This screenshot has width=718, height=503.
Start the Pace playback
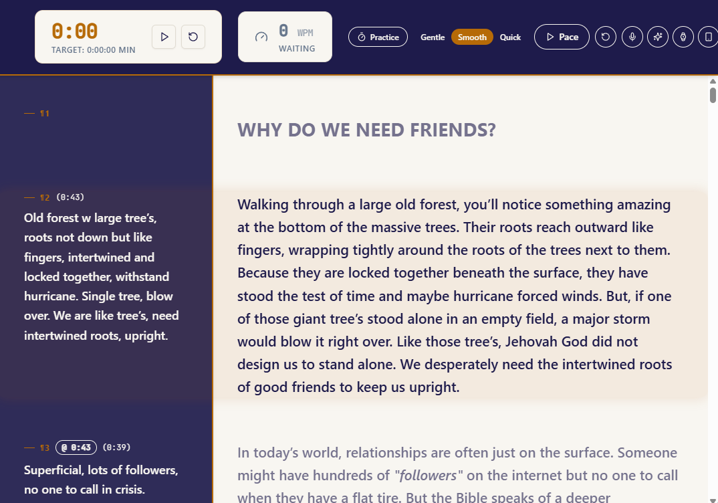pyautogui.click(x=562, y=37)
